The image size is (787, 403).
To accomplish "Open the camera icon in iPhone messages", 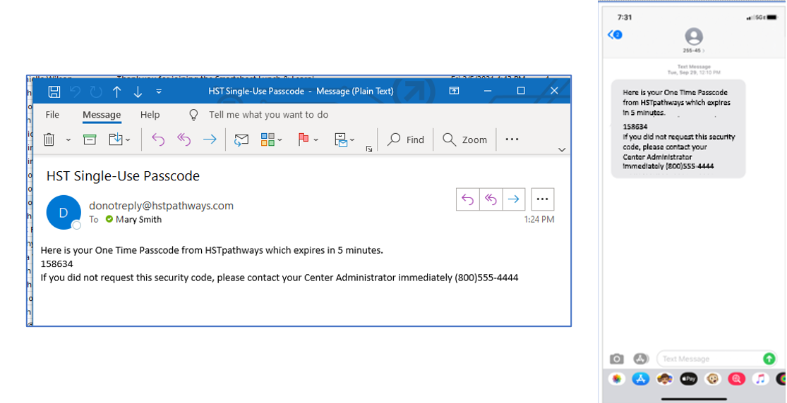I will click(617, 359).
